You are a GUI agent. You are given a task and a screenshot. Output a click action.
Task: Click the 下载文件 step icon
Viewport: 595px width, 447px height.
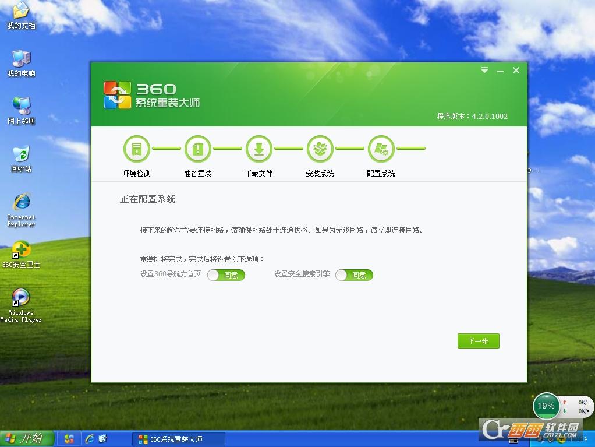(259, 149)
